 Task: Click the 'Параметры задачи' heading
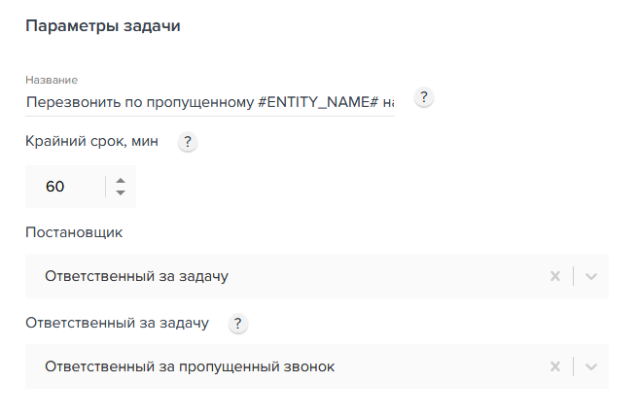coord(103,26)
